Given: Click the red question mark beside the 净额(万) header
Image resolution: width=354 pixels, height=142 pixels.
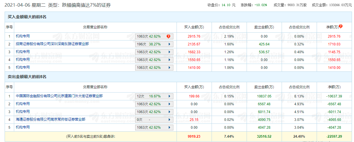Looking at the screenshot, I should tap(341, 27).
